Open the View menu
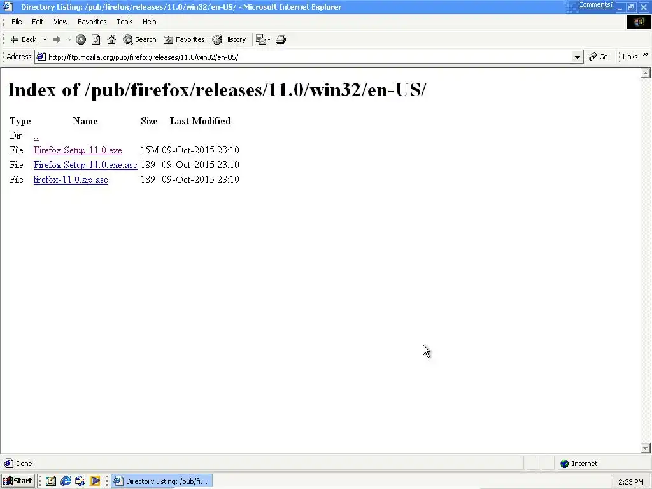 [x=60, y=22]
